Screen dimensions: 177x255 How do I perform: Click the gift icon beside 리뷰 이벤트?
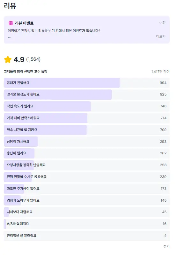pos(11,23)
